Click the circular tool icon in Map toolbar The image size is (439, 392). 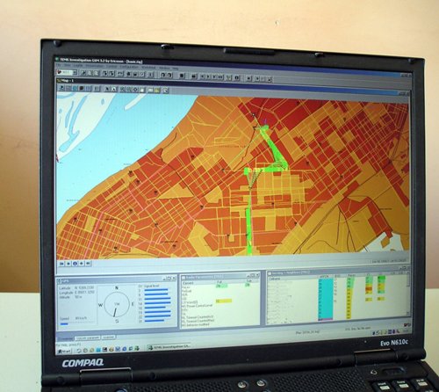(135, 90)
